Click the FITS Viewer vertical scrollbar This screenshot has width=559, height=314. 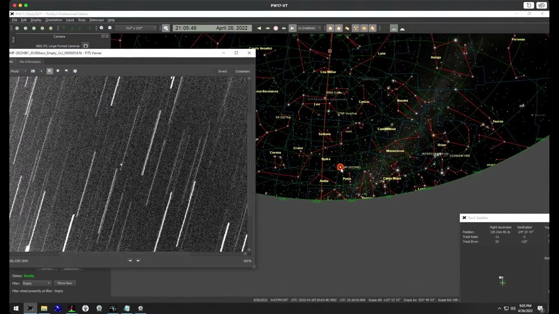coord(249,164)
